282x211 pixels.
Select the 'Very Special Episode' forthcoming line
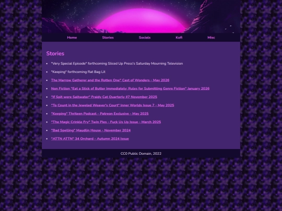117,64
